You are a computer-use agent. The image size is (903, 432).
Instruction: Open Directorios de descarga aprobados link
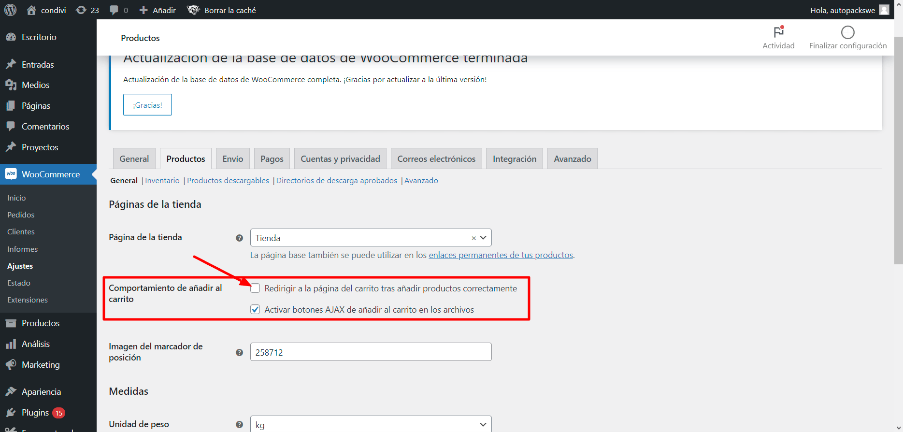click(x=337, y=181)
